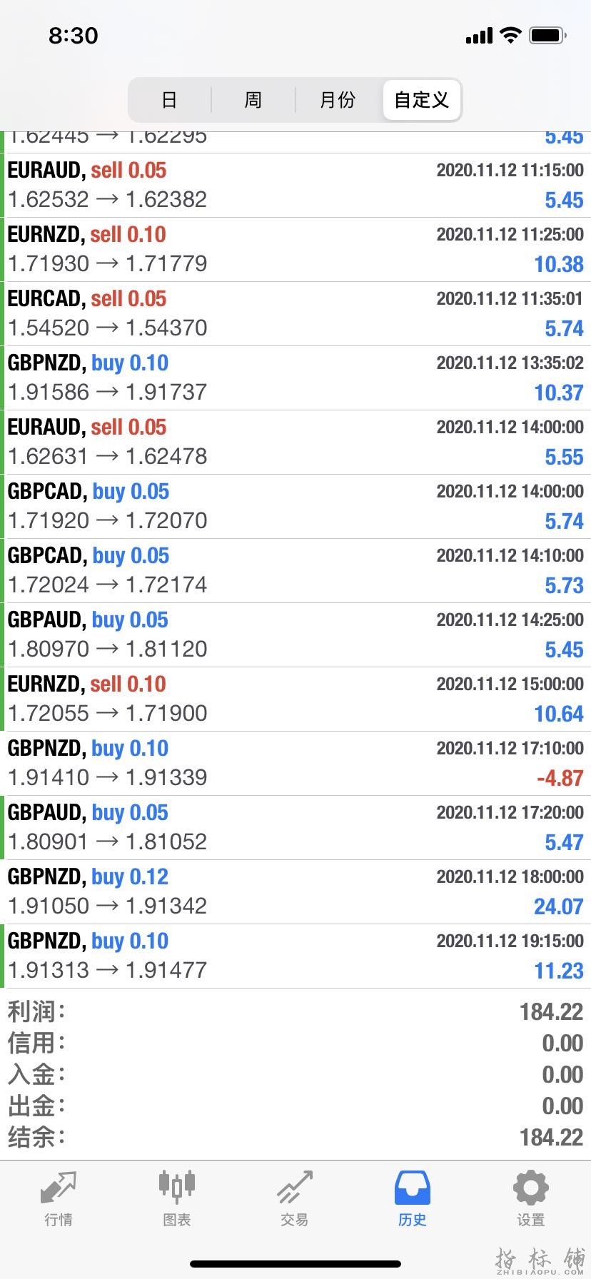
Task: Tap the 利润 profit total 184.22 row
Action: (x=295, y=1011)
